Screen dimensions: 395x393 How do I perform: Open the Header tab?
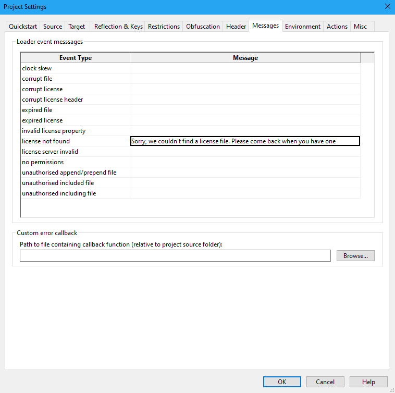point(236,27)
